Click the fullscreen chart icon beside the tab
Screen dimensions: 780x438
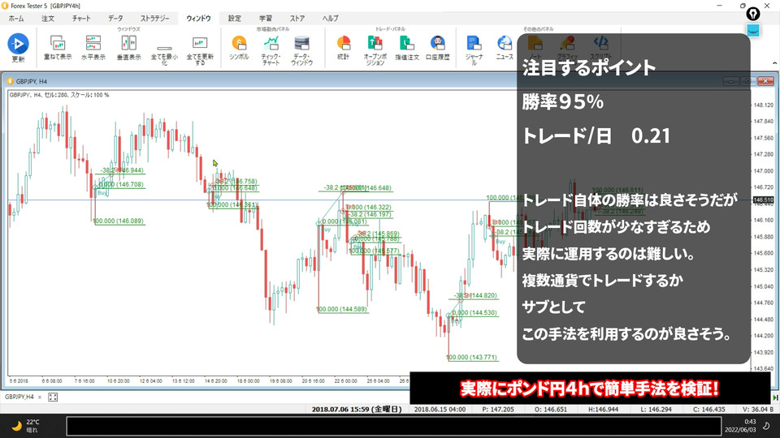point(53,397)
